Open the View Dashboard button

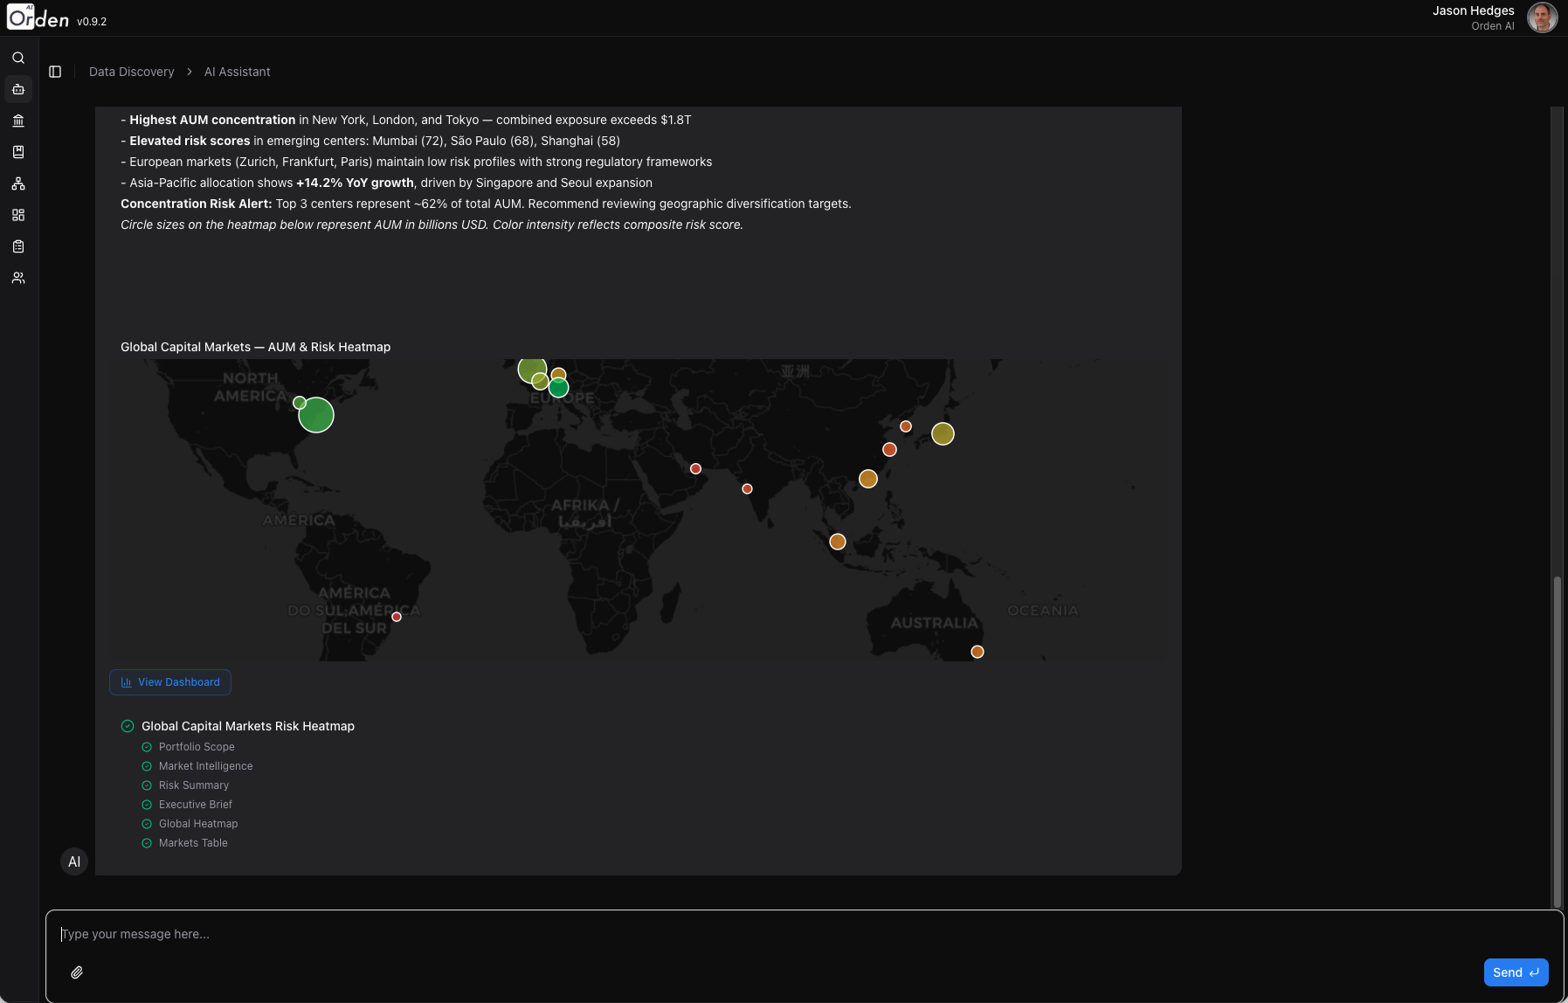pos(169,681)
